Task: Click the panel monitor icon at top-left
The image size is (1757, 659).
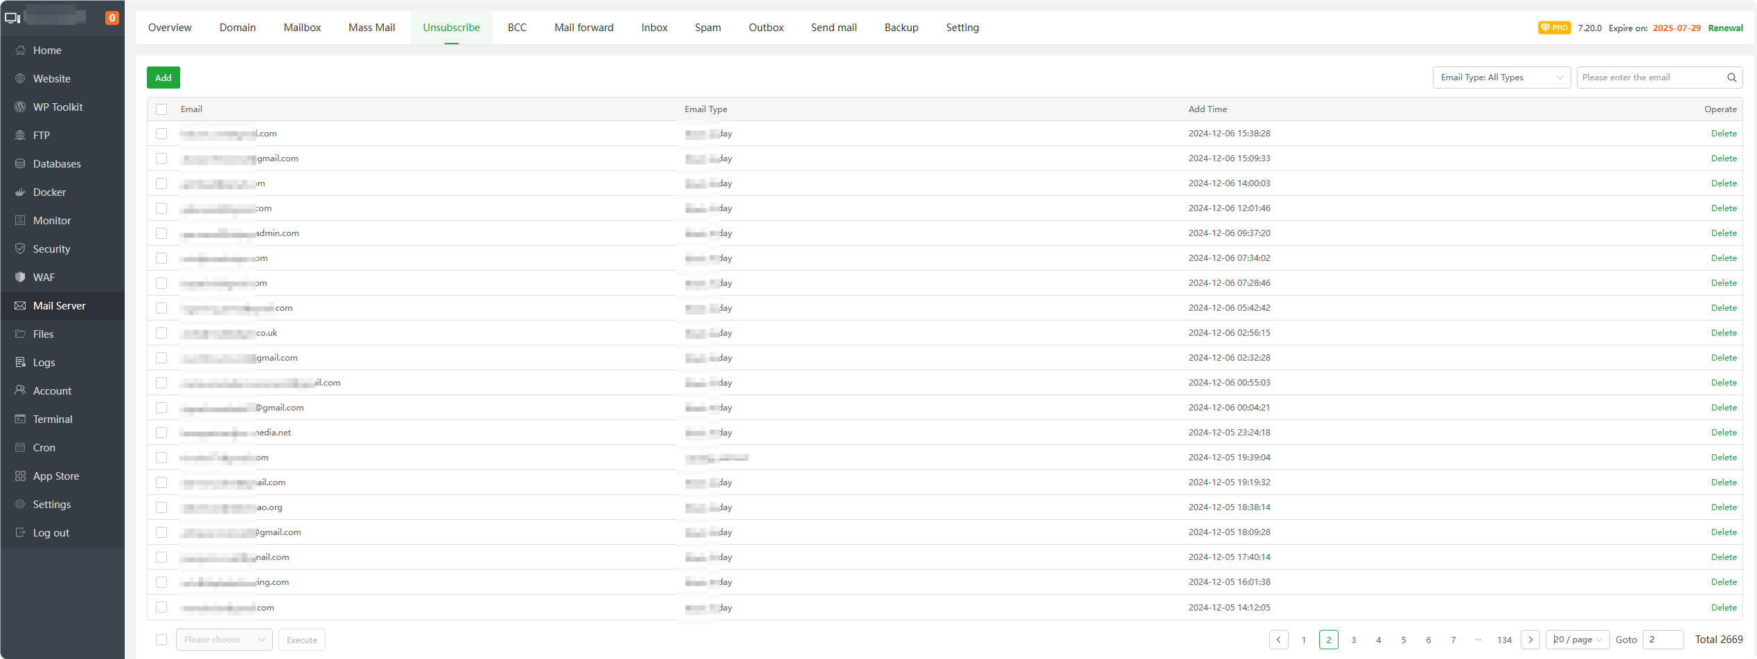Action: (12, 17)
